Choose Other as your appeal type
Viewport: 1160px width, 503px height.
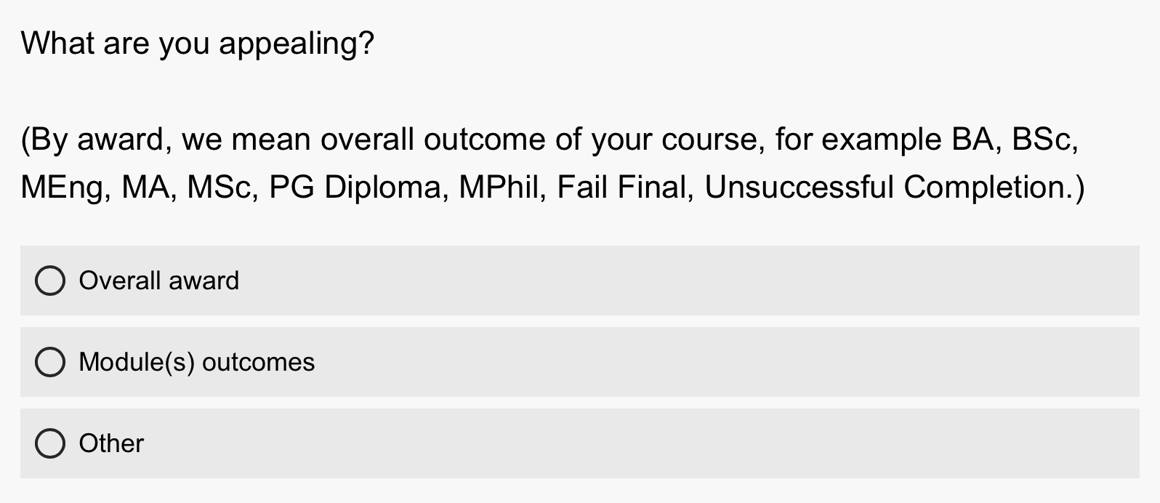coord(111,443)
